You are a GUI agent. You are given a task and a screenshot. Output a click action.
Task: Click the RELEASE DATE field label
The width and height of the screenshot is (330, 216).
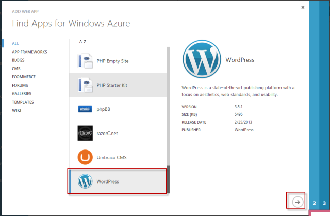pyautogui.click(x=194, y=122)
